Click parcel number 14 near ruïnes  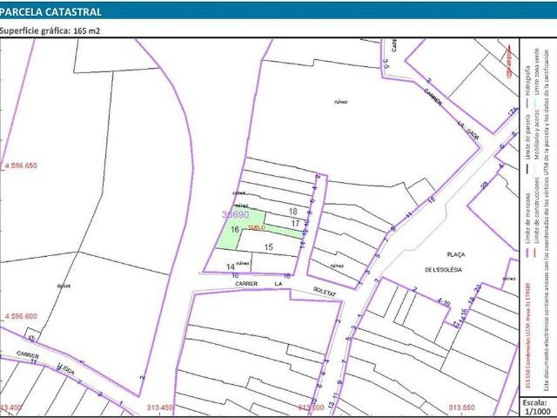click(230, 266)
